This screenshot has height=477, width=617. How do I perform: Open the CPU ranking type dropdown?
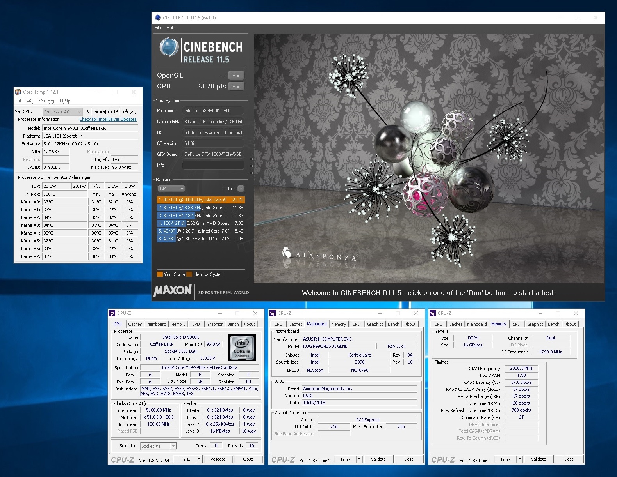(171, 189)
